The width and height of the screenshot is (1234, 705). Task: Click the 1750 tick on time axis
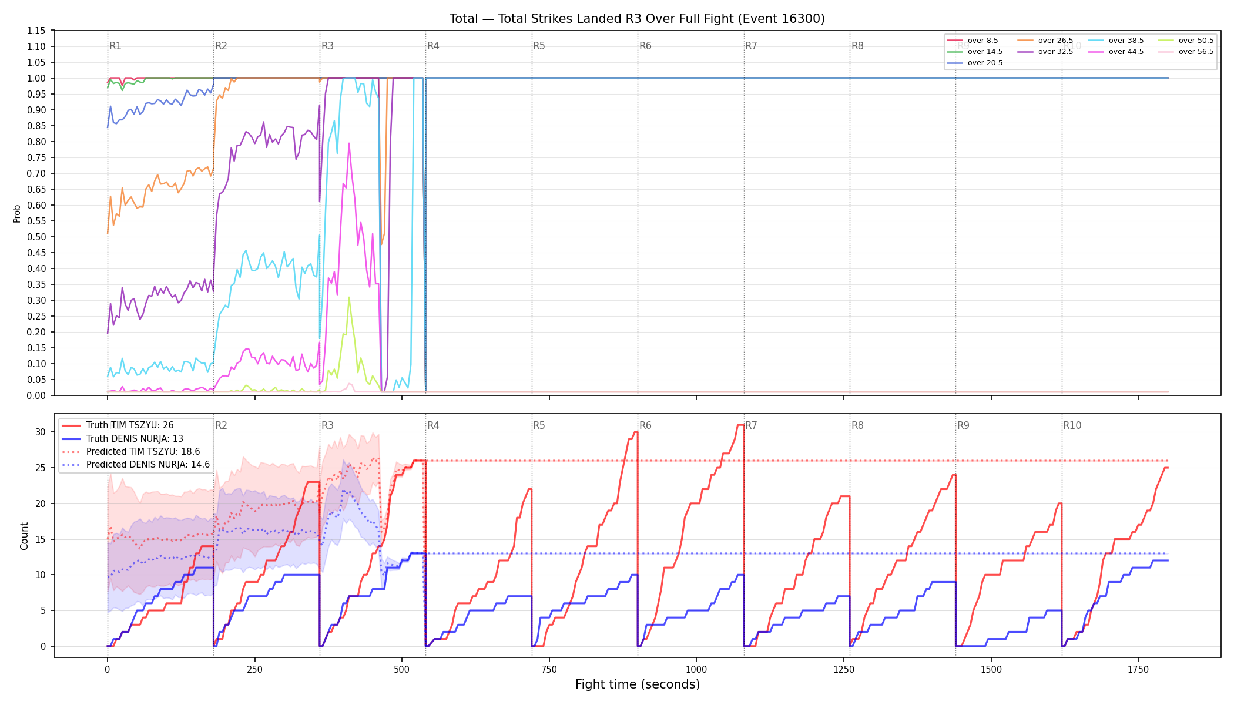pos(1138,669)
